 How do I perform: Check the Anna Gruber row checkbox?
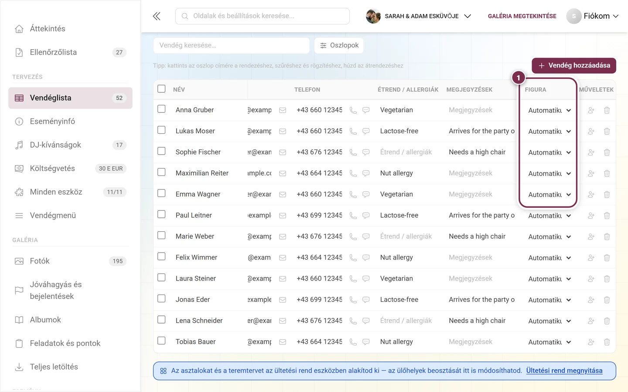tap(161, 109)
